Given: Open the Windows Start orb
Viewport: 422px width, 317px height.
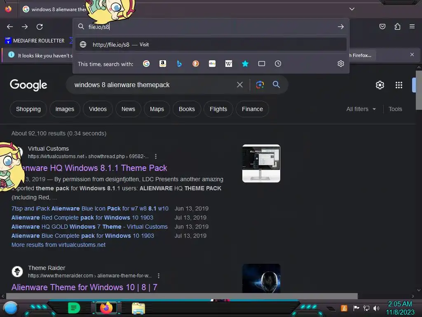Looking at the screenshot, I should coord(10,308).
